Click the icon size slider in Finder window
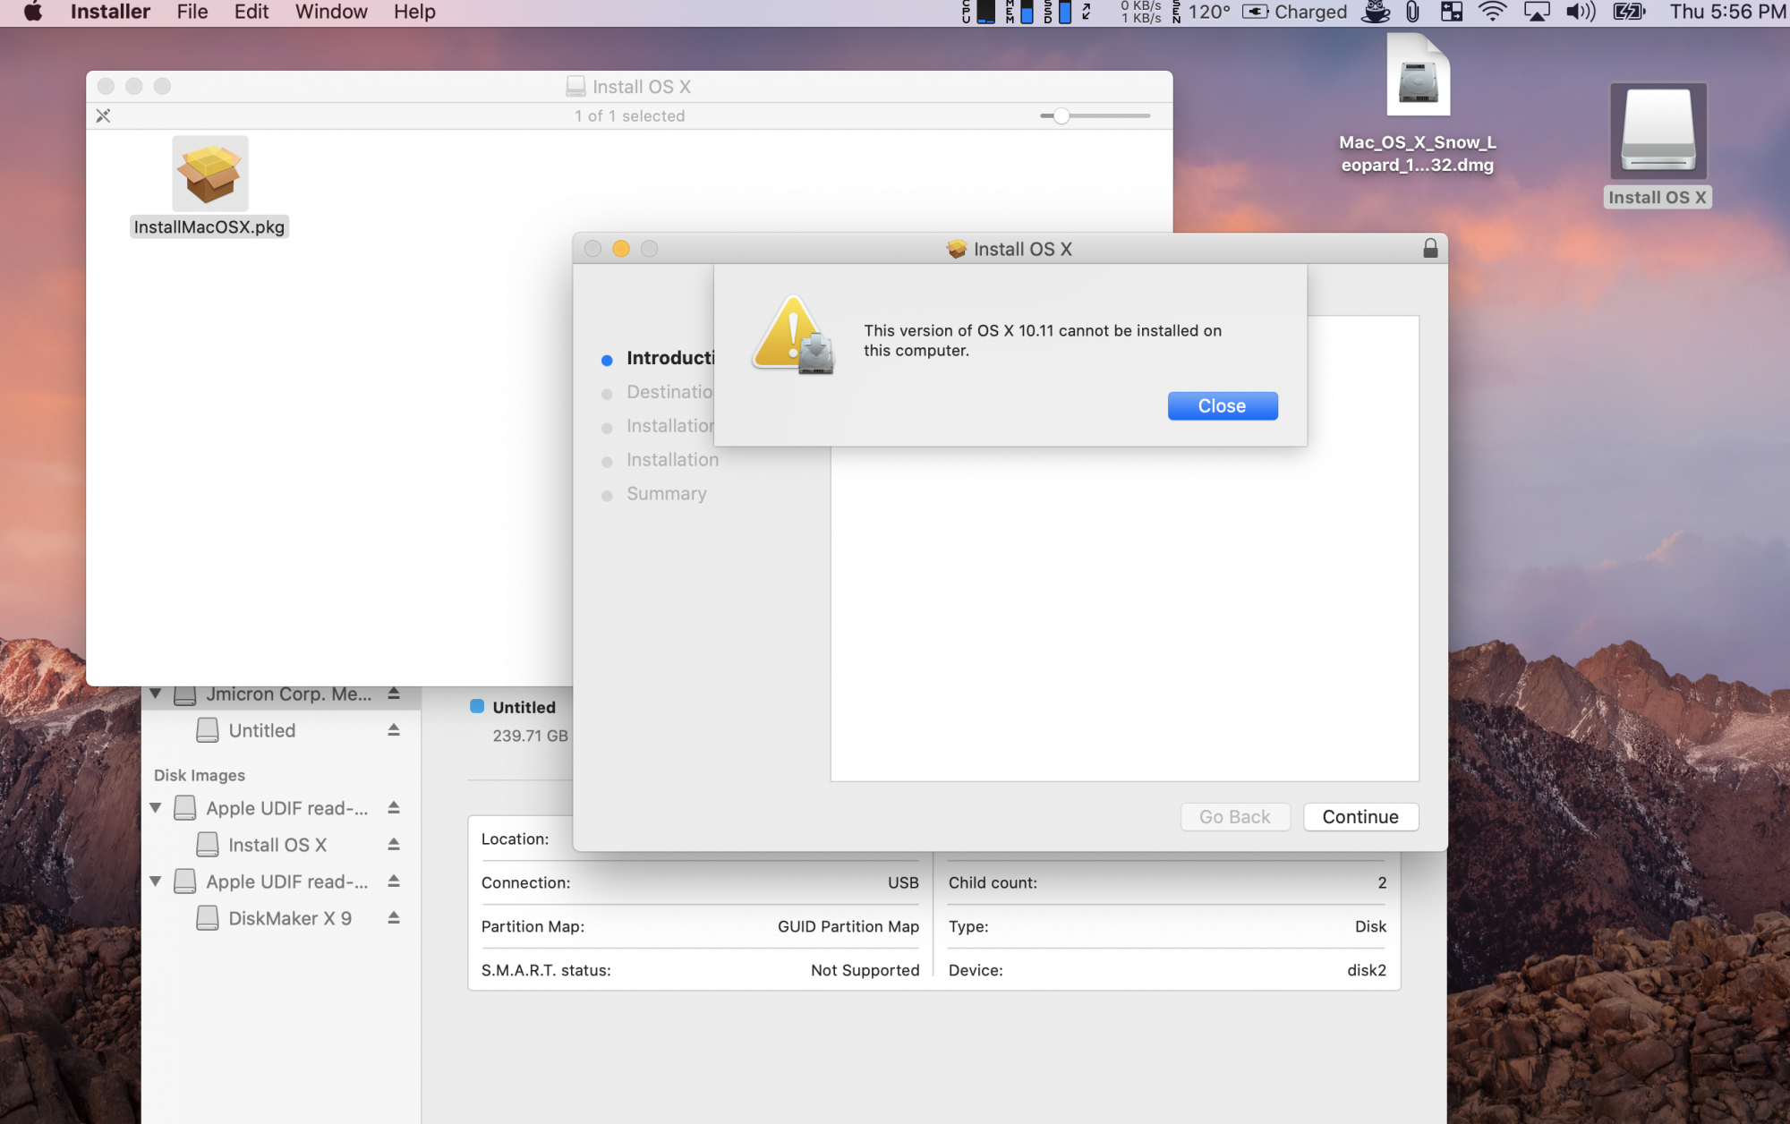This screenshot has height=1124, width=1790. point(1095,115)
